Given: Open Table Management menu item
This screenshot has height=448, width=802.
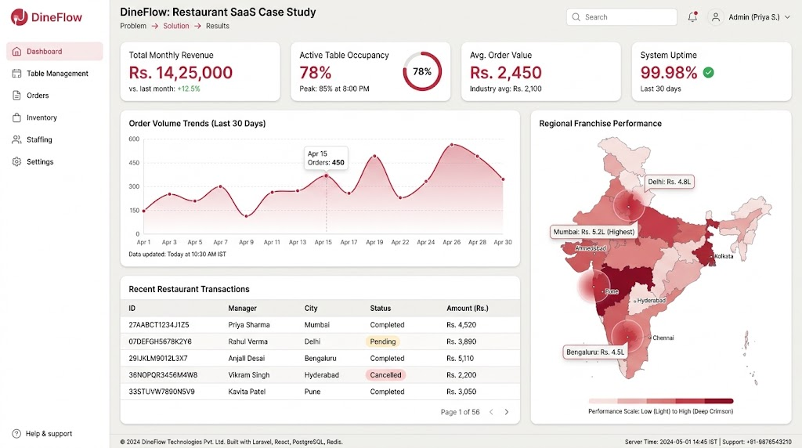Looking at the screenshot, I should (55, 73).
